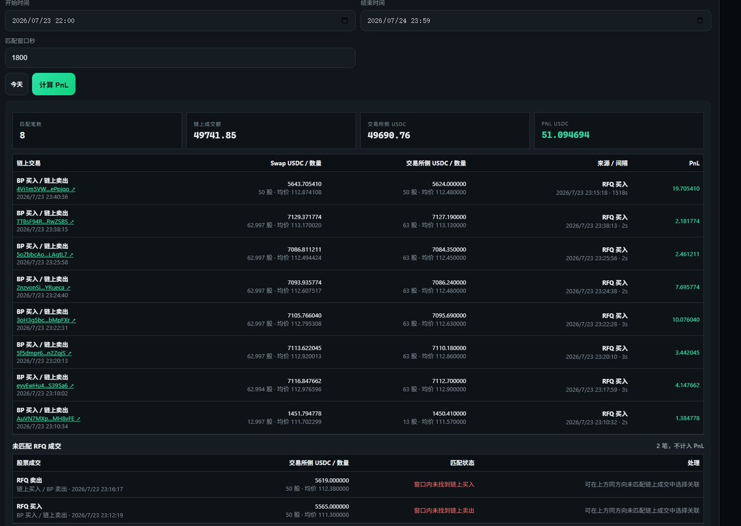Open transaction link 3oH3g5bc...bMpFXr
This screenshot has width=741, height=526.
(46, 320)
